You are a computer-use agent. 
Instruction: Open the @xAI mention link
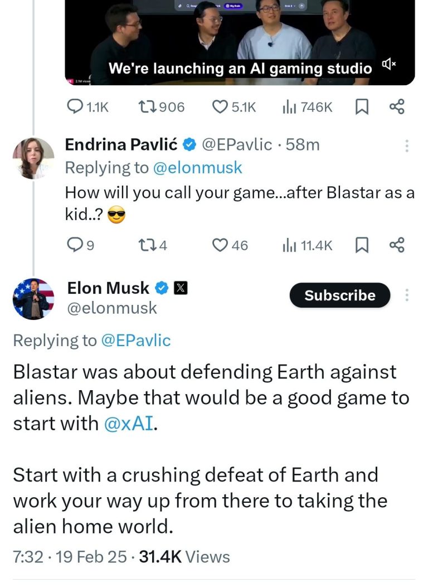pyautogui.click(x=128, y=424)
